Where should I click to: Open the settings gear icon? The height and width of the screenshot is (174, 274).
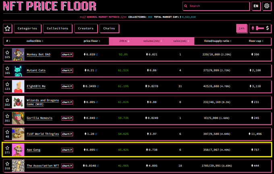(267, 6)
